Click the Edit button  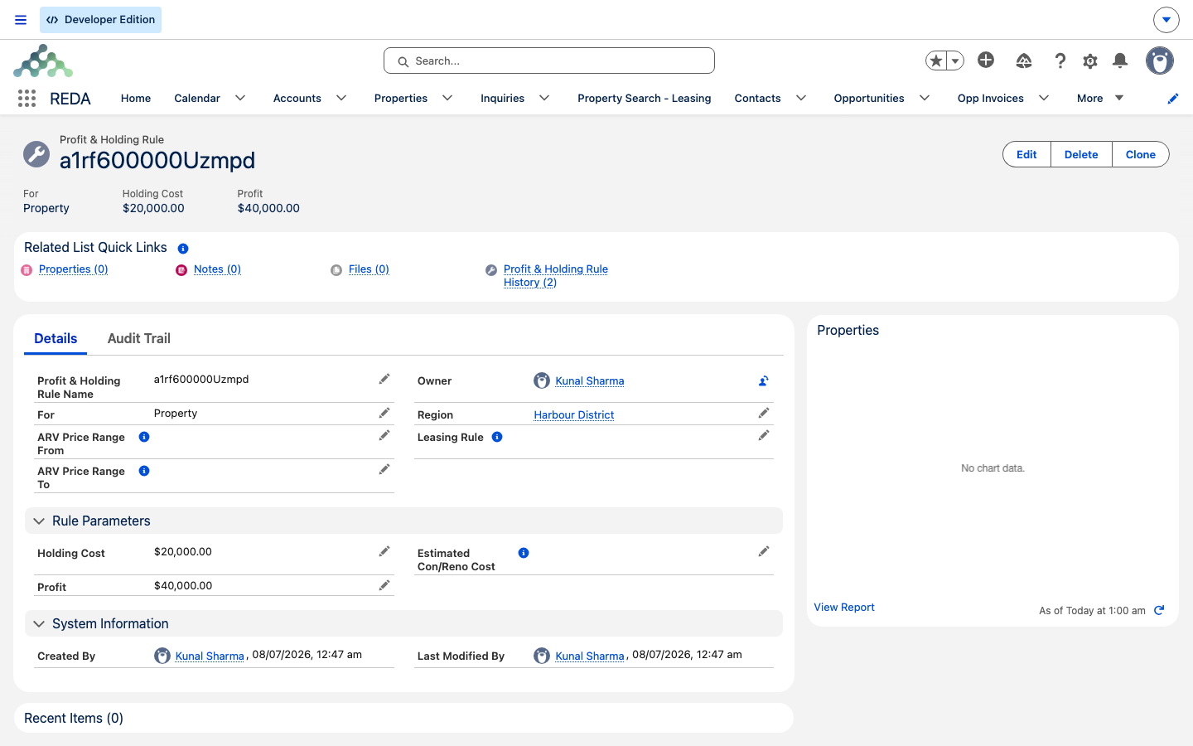click(1026, 155)
